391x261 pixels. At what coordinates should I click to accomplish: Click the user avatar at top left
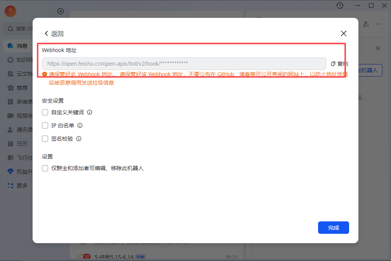10,11
